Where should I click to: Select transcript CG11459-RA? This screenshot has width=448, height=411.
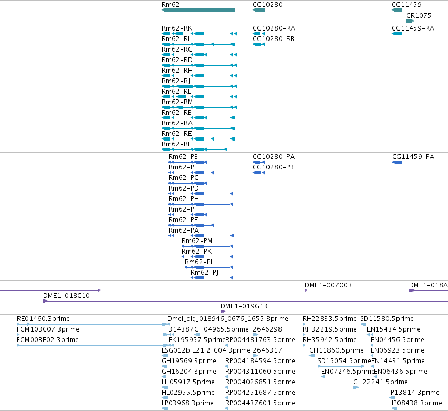pyautogui.click(x=397, y=34)
